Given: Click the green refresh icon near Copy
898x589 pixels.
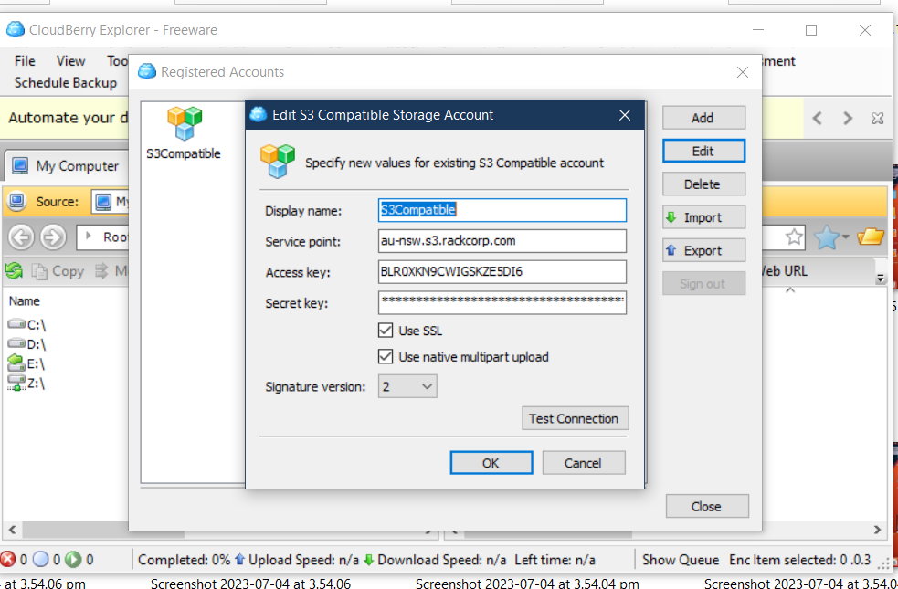Looking at the screenshot, I should pos(15,270).
